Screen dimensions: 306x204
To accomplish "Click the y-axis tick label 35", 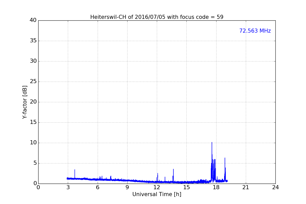I will point(33,41).
